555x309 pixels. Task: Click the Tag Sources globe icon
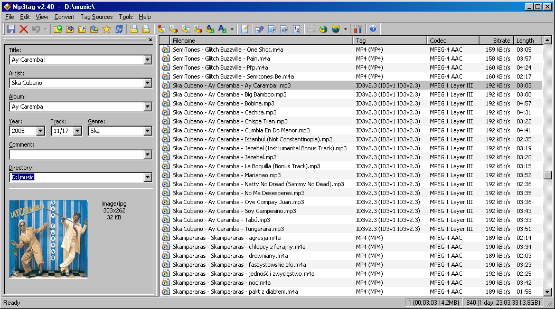point(323,29)
